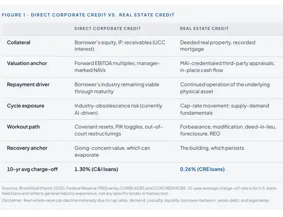Click the Industry-obsolescence risk cell
The width and height of the screenshot is (283, 217).
(x=118, y=109)
